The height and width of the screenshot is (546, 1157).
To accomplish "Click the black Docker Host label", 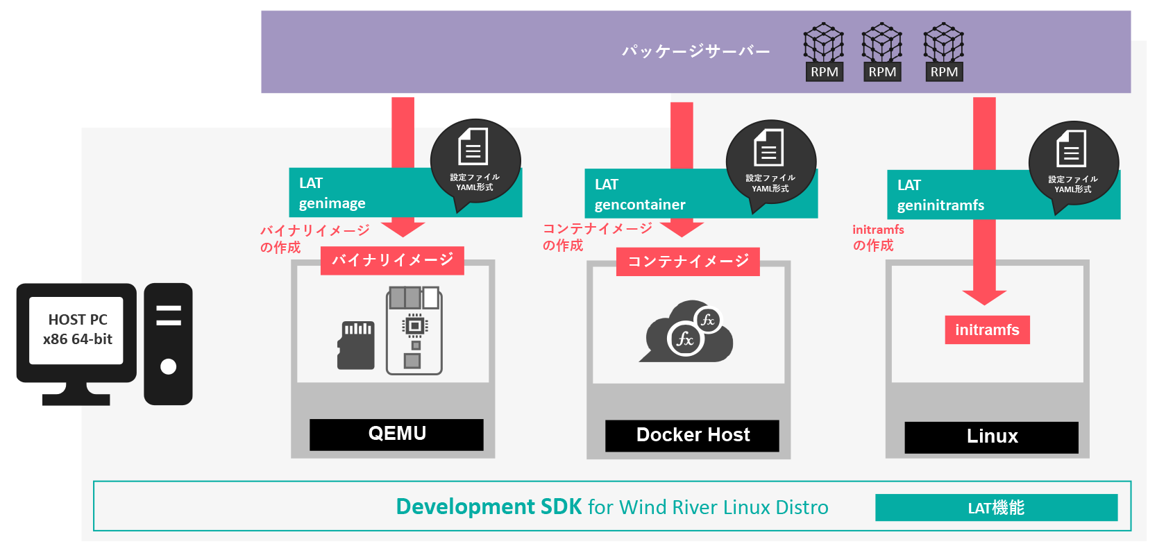I will pyautogui.click(x=692, y=436).
